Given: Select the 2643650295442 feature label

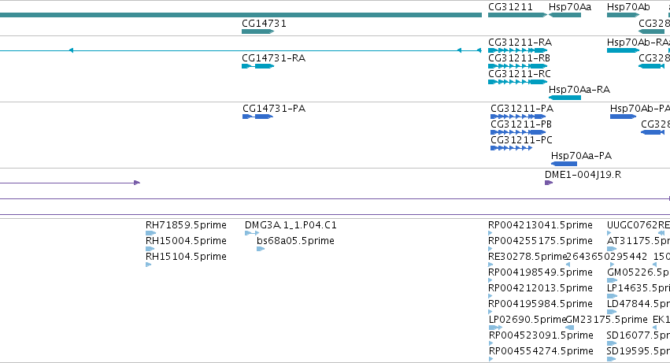Looking at the screenshot, I should point(606,257).
